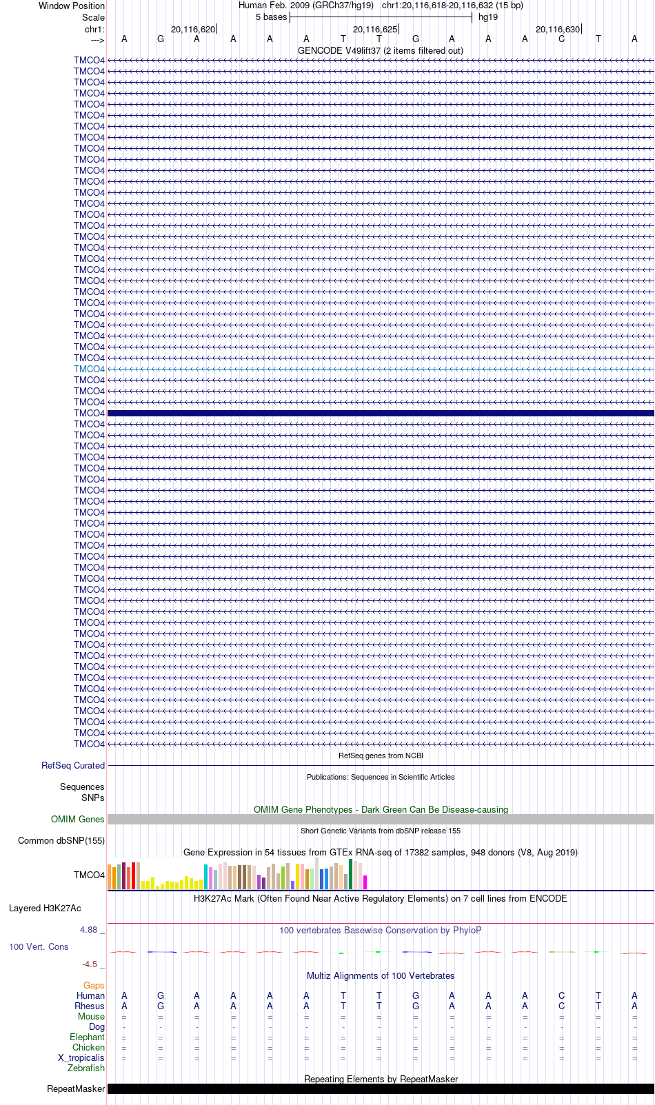Click the light-blue highlighted TMCO4 transcript label
The image size is (655, 1105).
point(90,369)
